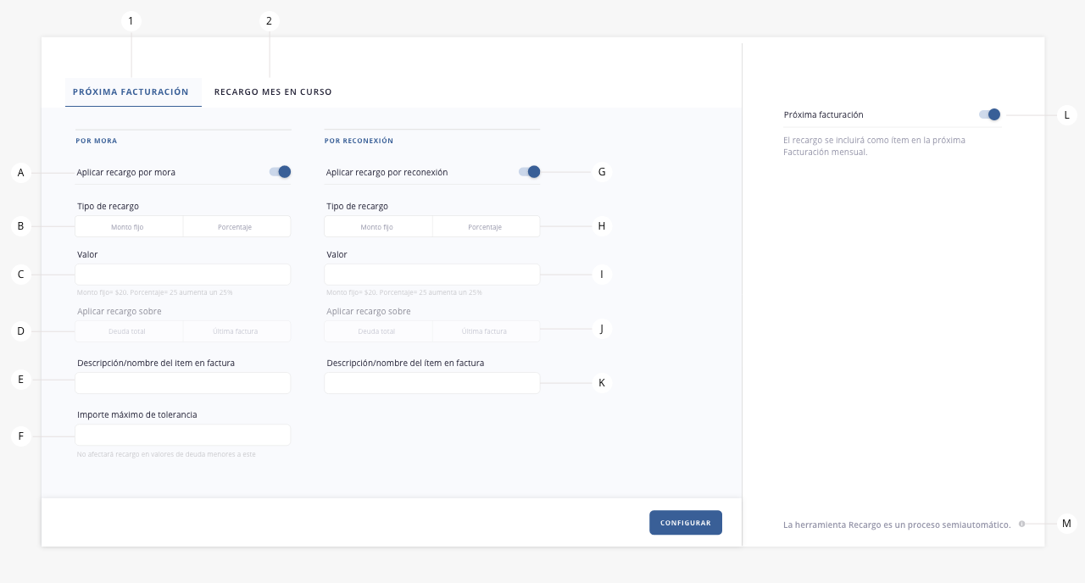Viewport: 1085px width, 583px height.
Task: Select Última factura in Por Mora section
Action: tap(236, 331)
